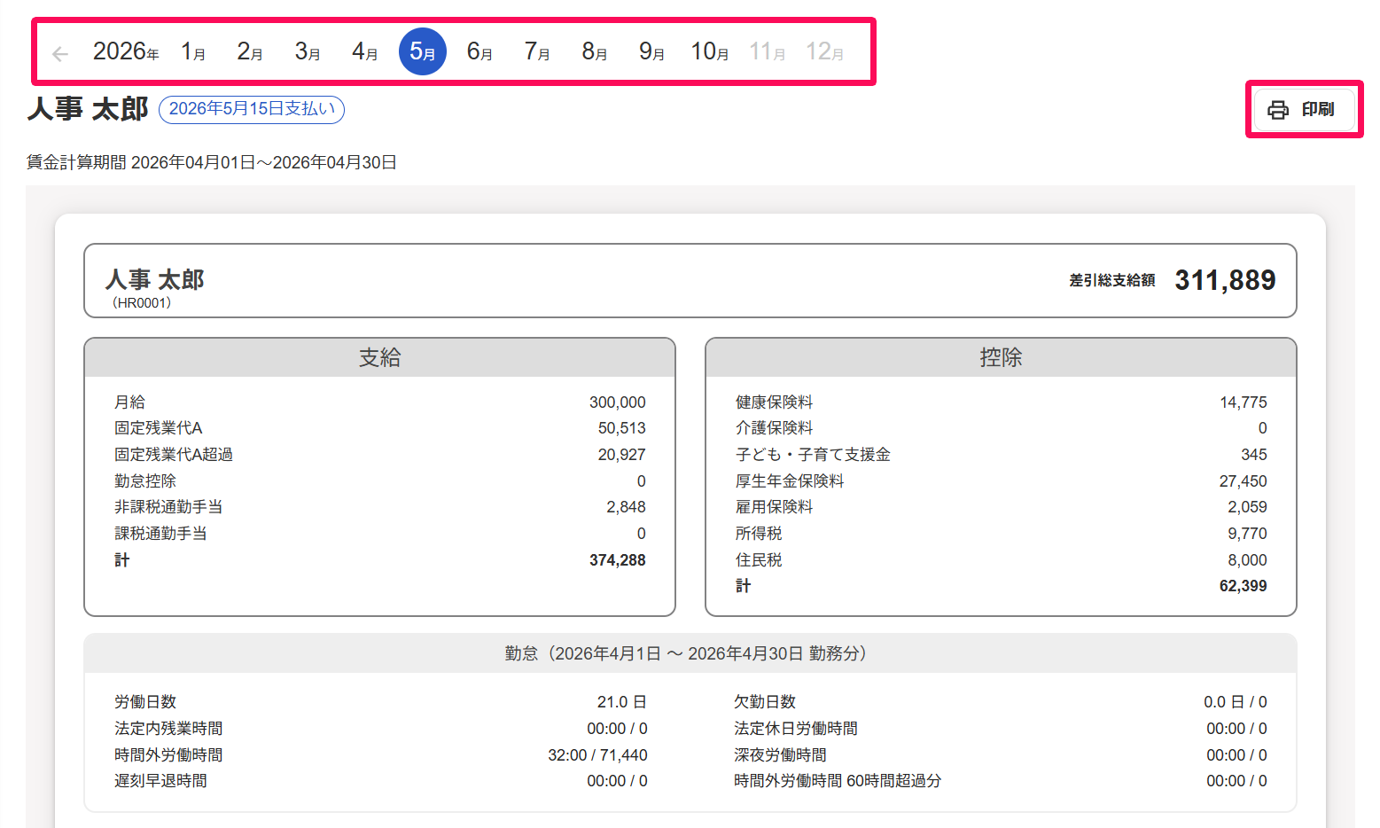This screenshot has width=1380, height=828.
Task: Open the 9月 month tab
Action: pos(652,52)
